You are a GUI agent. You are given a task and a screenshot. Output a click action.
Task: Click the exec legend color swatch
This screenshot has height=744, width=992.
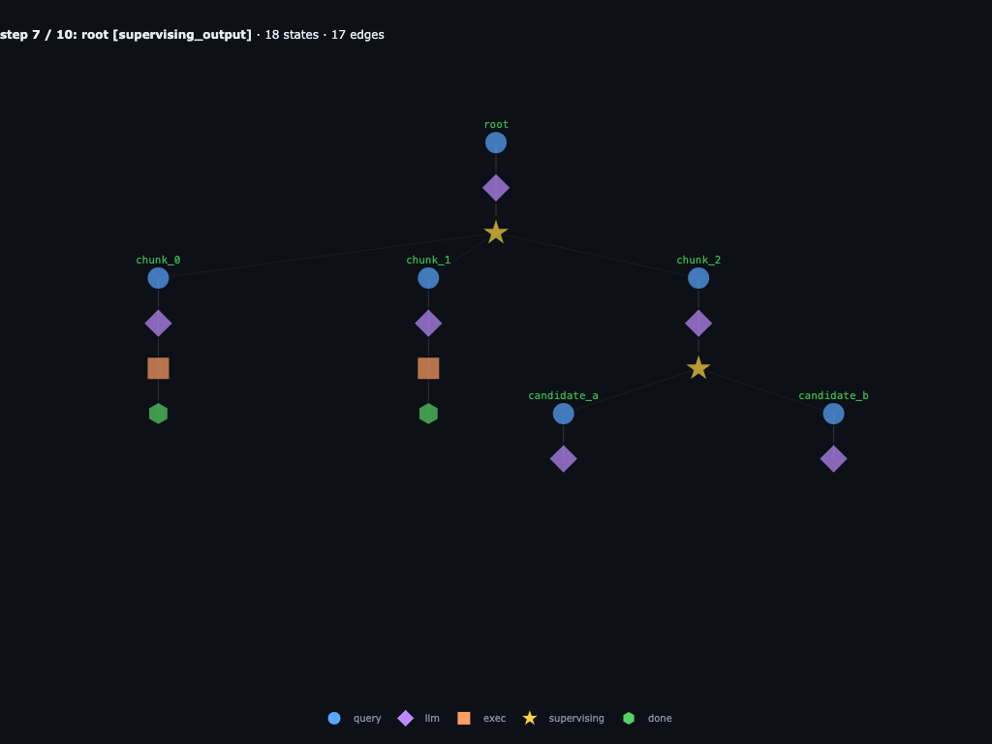(x=464, y=718)
